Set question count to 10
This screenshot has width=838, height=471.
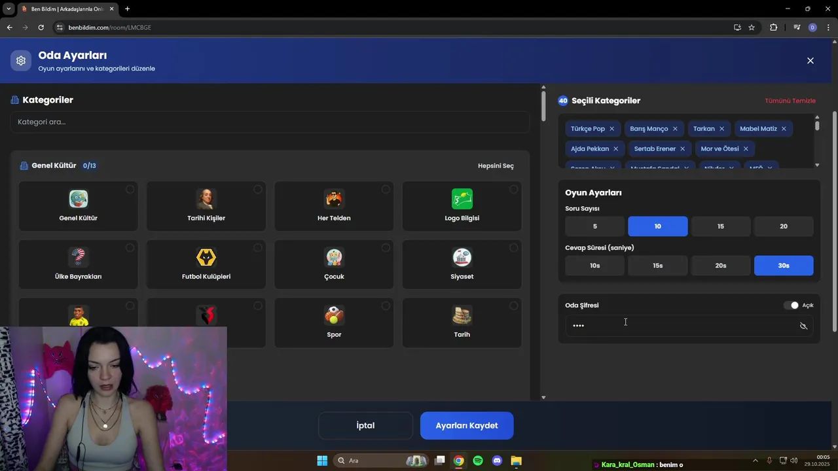[x=658, y=226]
